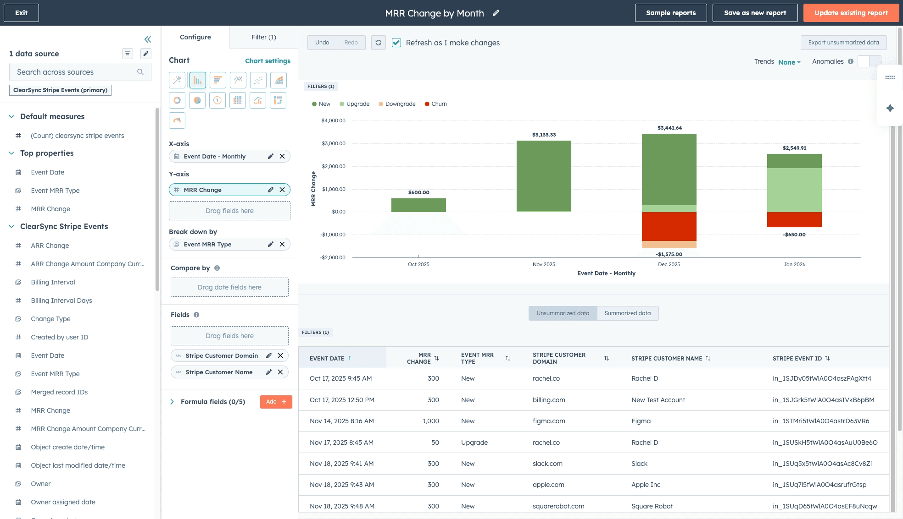903x519 pixels.
Task: Select the donut chart type
Action: tap(177, 100)
